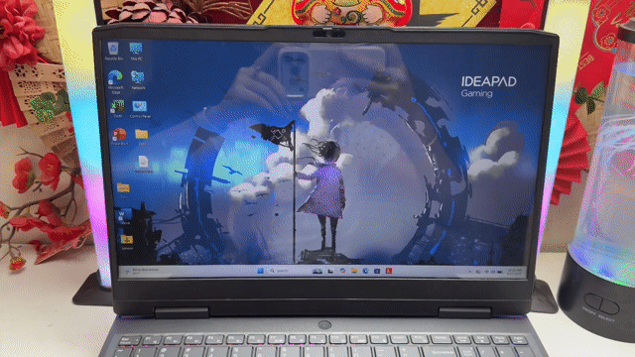The width and height of the screenshot is (635, 357).
Task: Launch Copilot from the taskbar
Action: (342, 271)
